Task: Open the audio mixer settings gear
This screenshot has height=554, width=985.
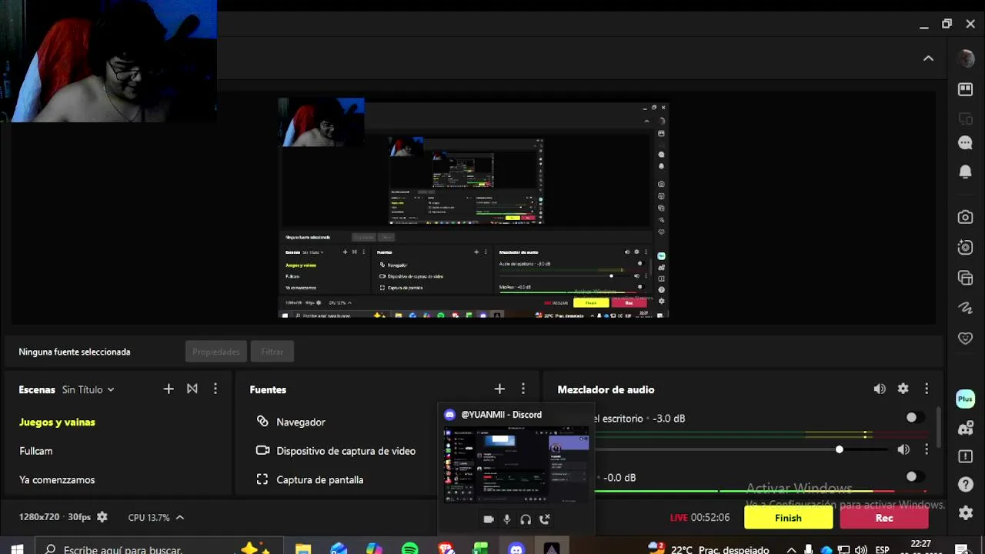Action: point(903,389)
